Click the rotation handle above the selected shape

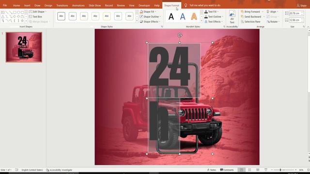pyautogui.click(x=180, y=35)
